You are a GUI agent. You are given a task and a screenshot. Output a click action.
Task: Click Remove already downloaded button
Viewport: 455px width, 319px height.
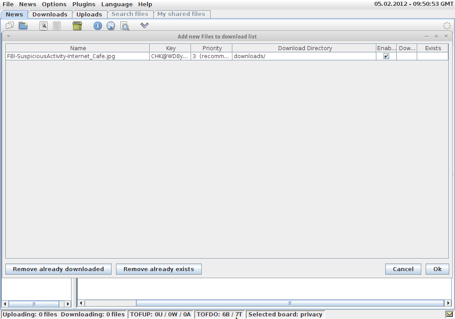(x=58, y=269)
